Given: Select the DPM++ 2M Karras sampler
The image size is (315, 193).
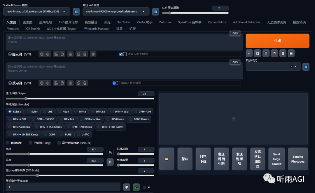Looking at the screenshot, I should click(79, 127).
